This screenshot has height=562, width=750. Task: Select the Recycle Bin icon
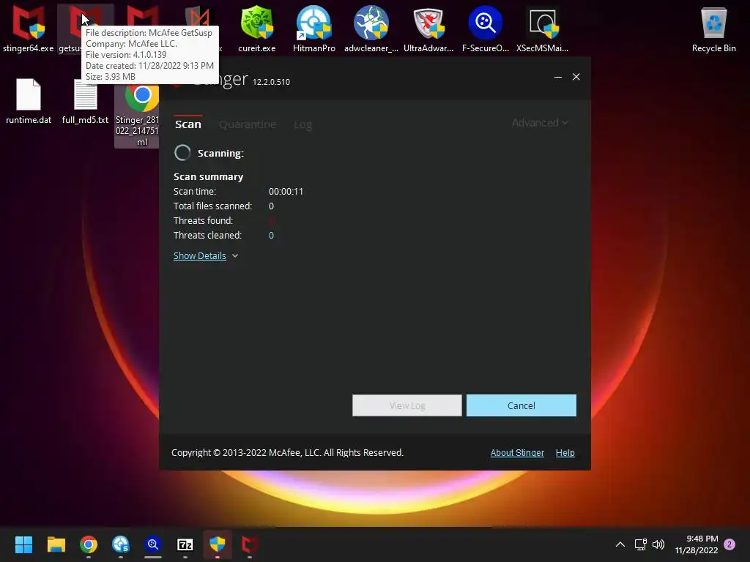713,29
